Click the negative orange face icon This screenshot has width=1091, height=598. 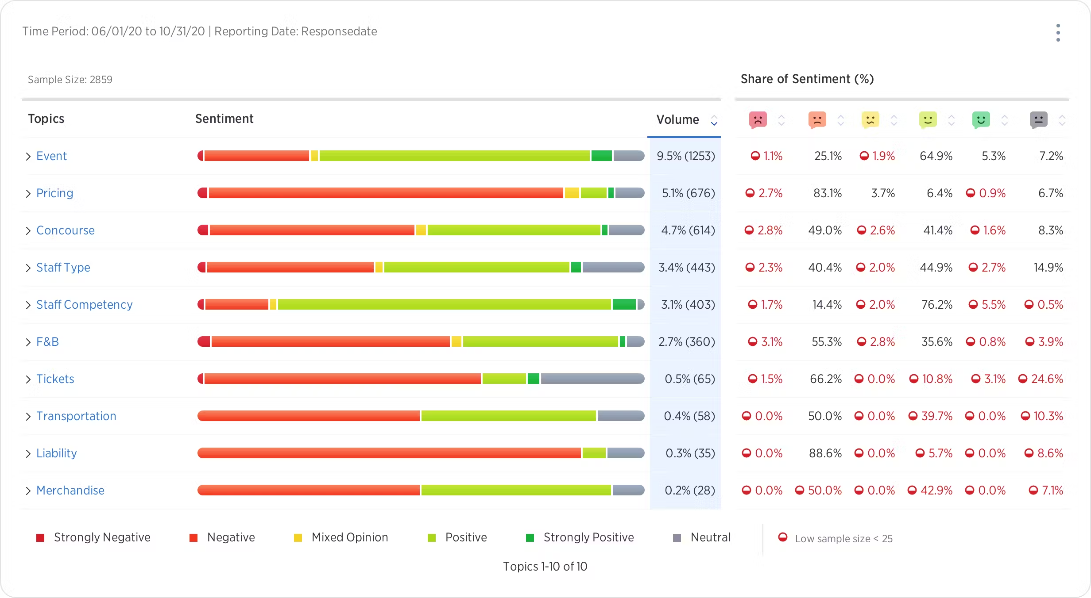click(x=817, y=119)
